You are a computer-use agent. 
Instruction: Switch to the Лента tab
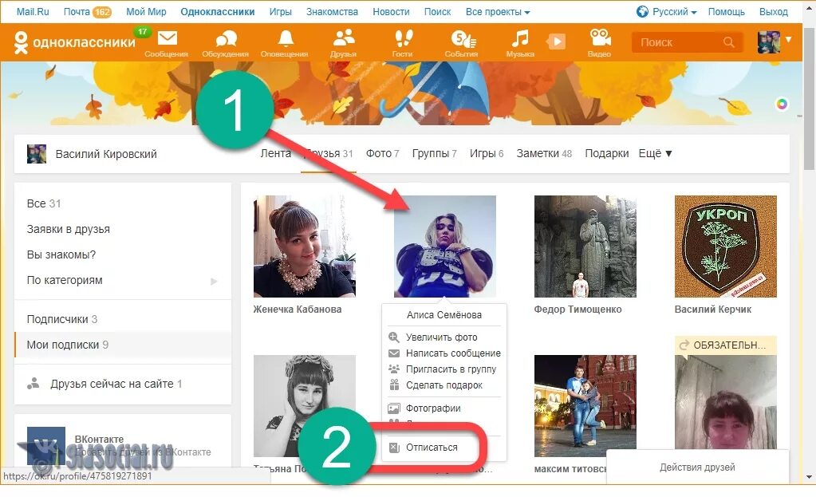pos(276,153)
